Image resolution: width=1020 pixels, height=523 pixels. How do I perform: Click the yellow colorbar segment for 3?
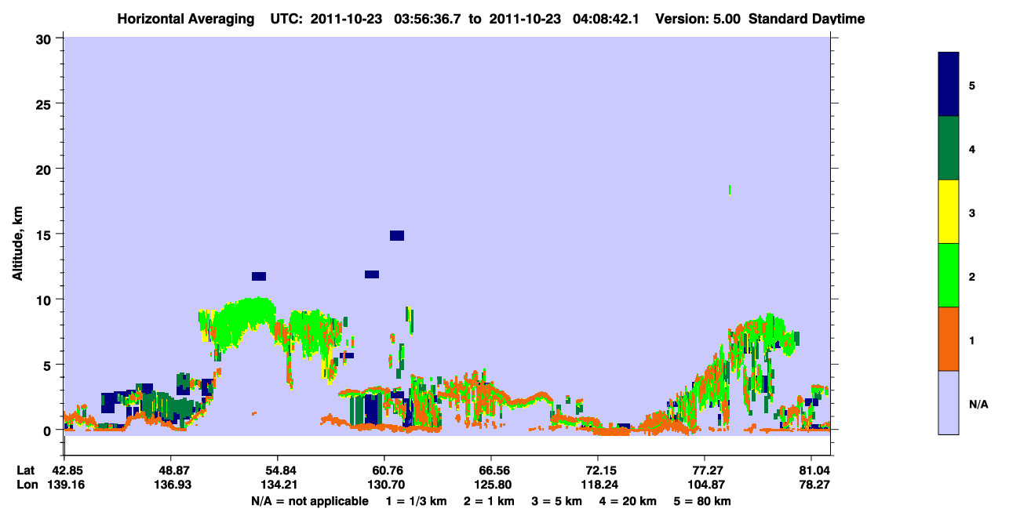tap(949, 212)
